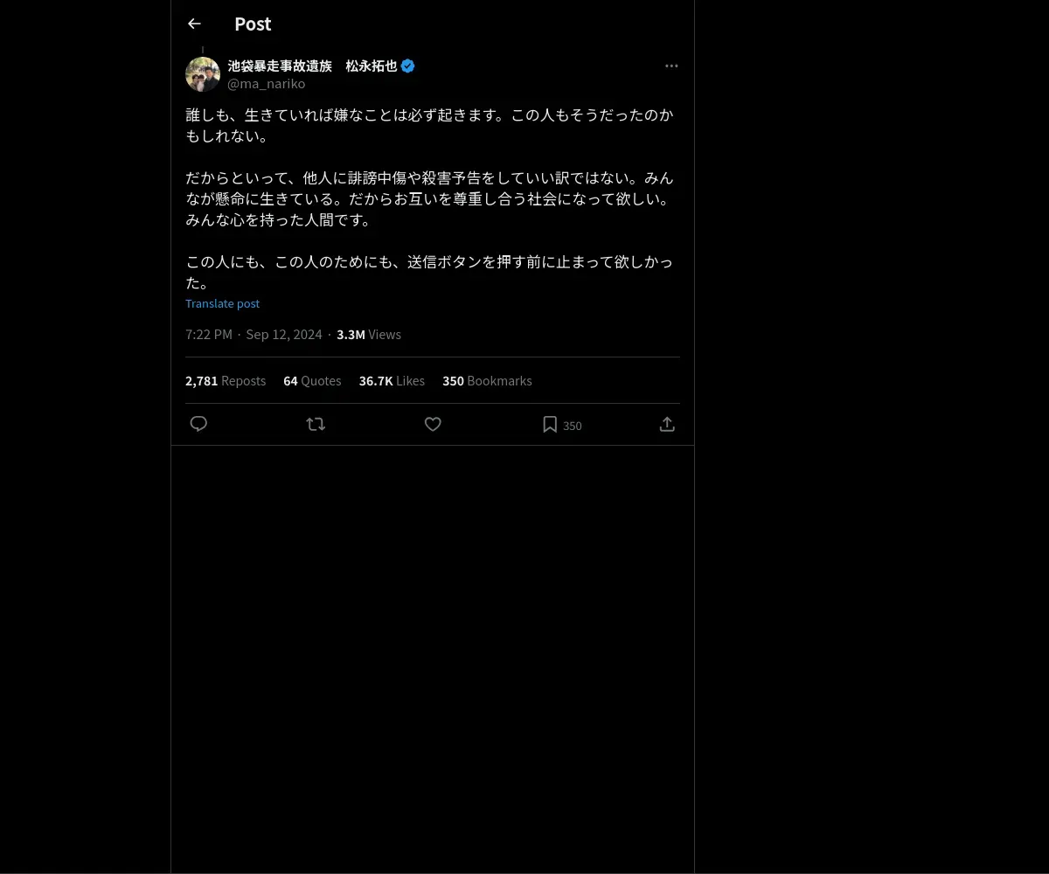Repost using the retweet arrows icon
Screen dimensions: 1049x874
point(316,424)
